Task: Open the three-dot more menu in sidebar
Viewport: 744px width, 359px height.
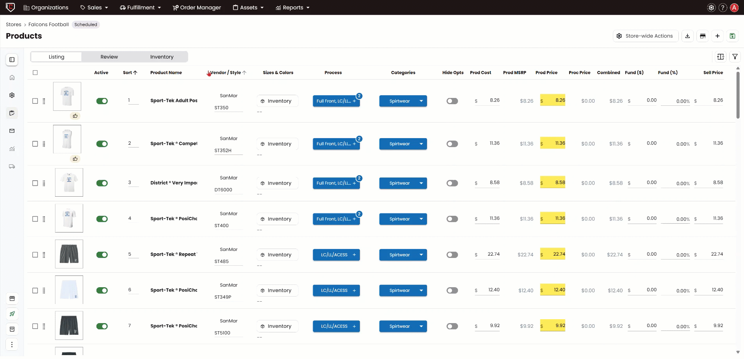Action: pos(12,345)
